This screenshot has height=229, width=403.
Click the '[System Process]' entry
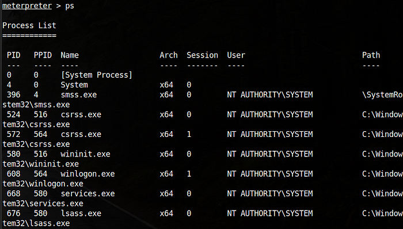click(x=97, y=75)
